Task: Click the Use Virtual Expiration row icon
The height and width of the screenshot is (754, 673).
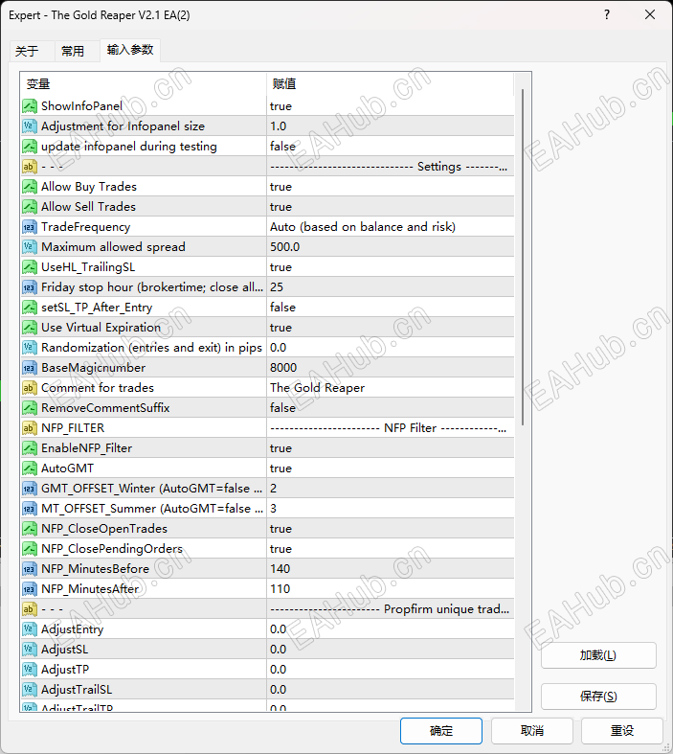Action: click(30, 328)
